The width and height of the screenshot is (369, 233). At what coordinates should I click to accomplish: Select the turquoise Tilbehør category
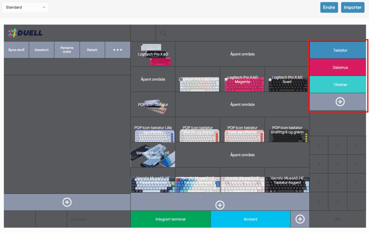(x=340, y=84)
